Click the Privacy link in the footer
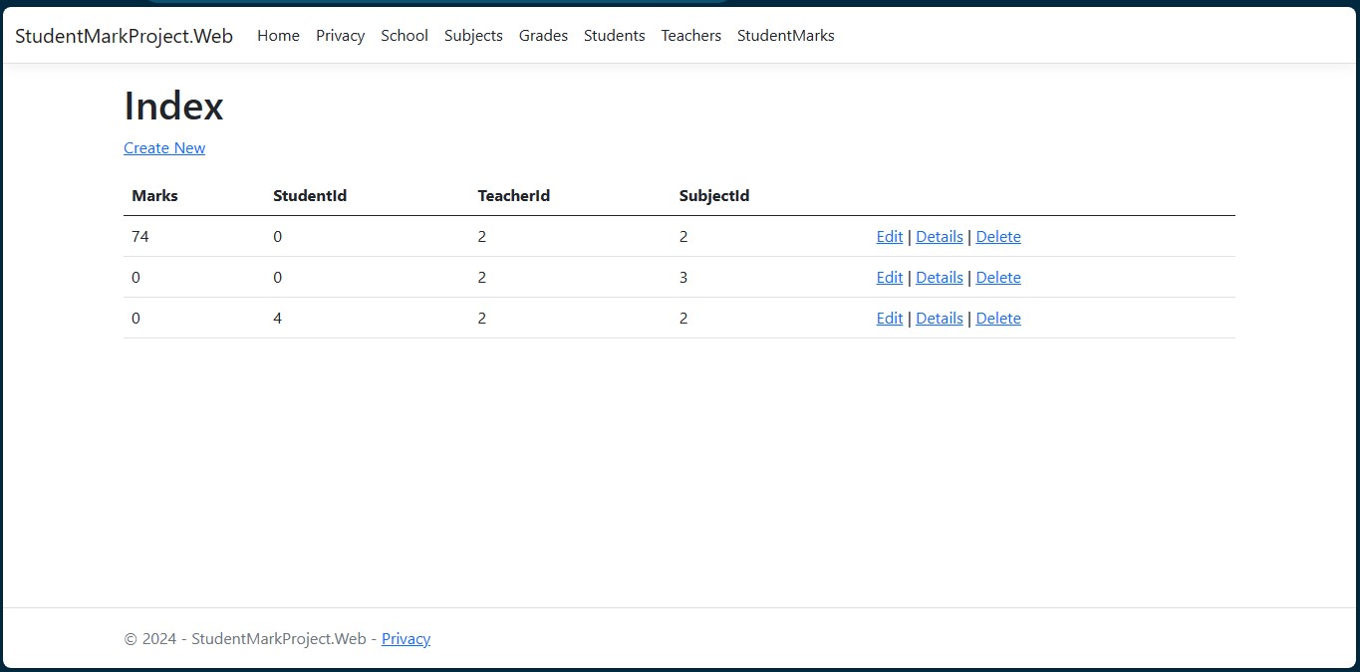 [x=406, y=639]
